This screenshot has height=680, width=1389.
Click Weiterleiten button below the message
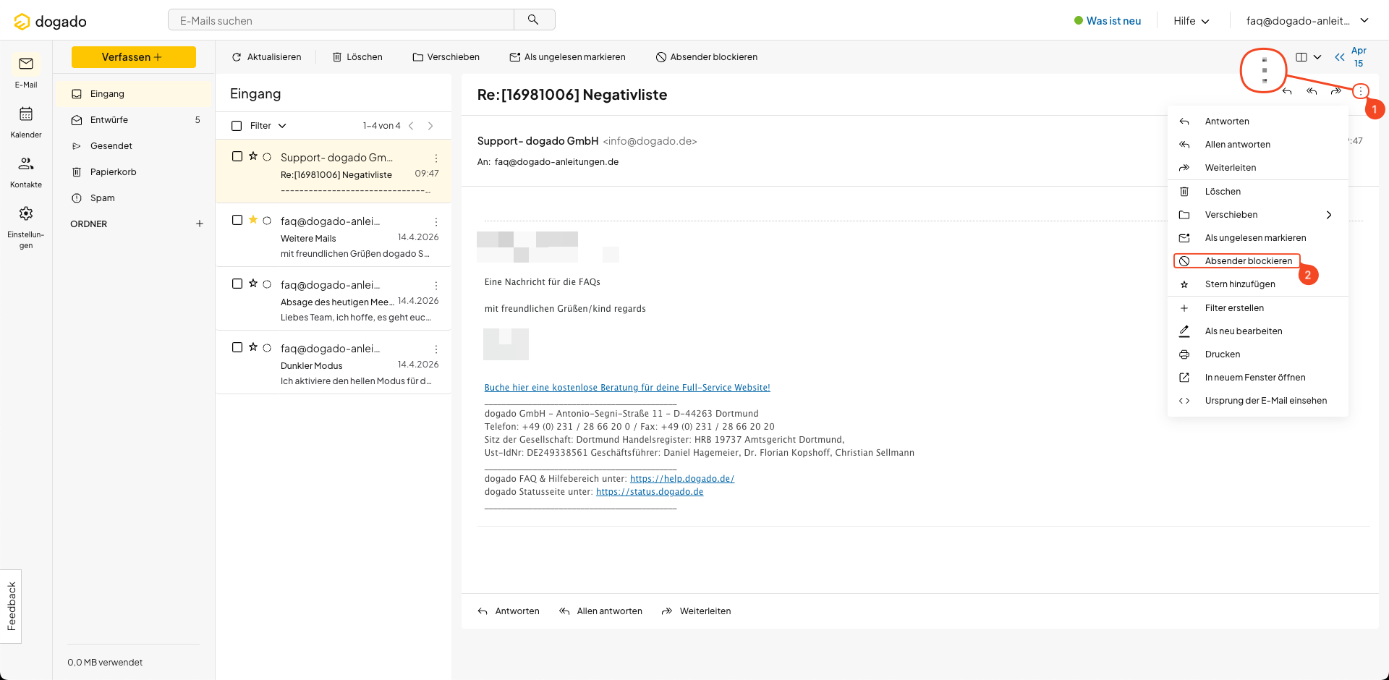[x=697, y=611]
